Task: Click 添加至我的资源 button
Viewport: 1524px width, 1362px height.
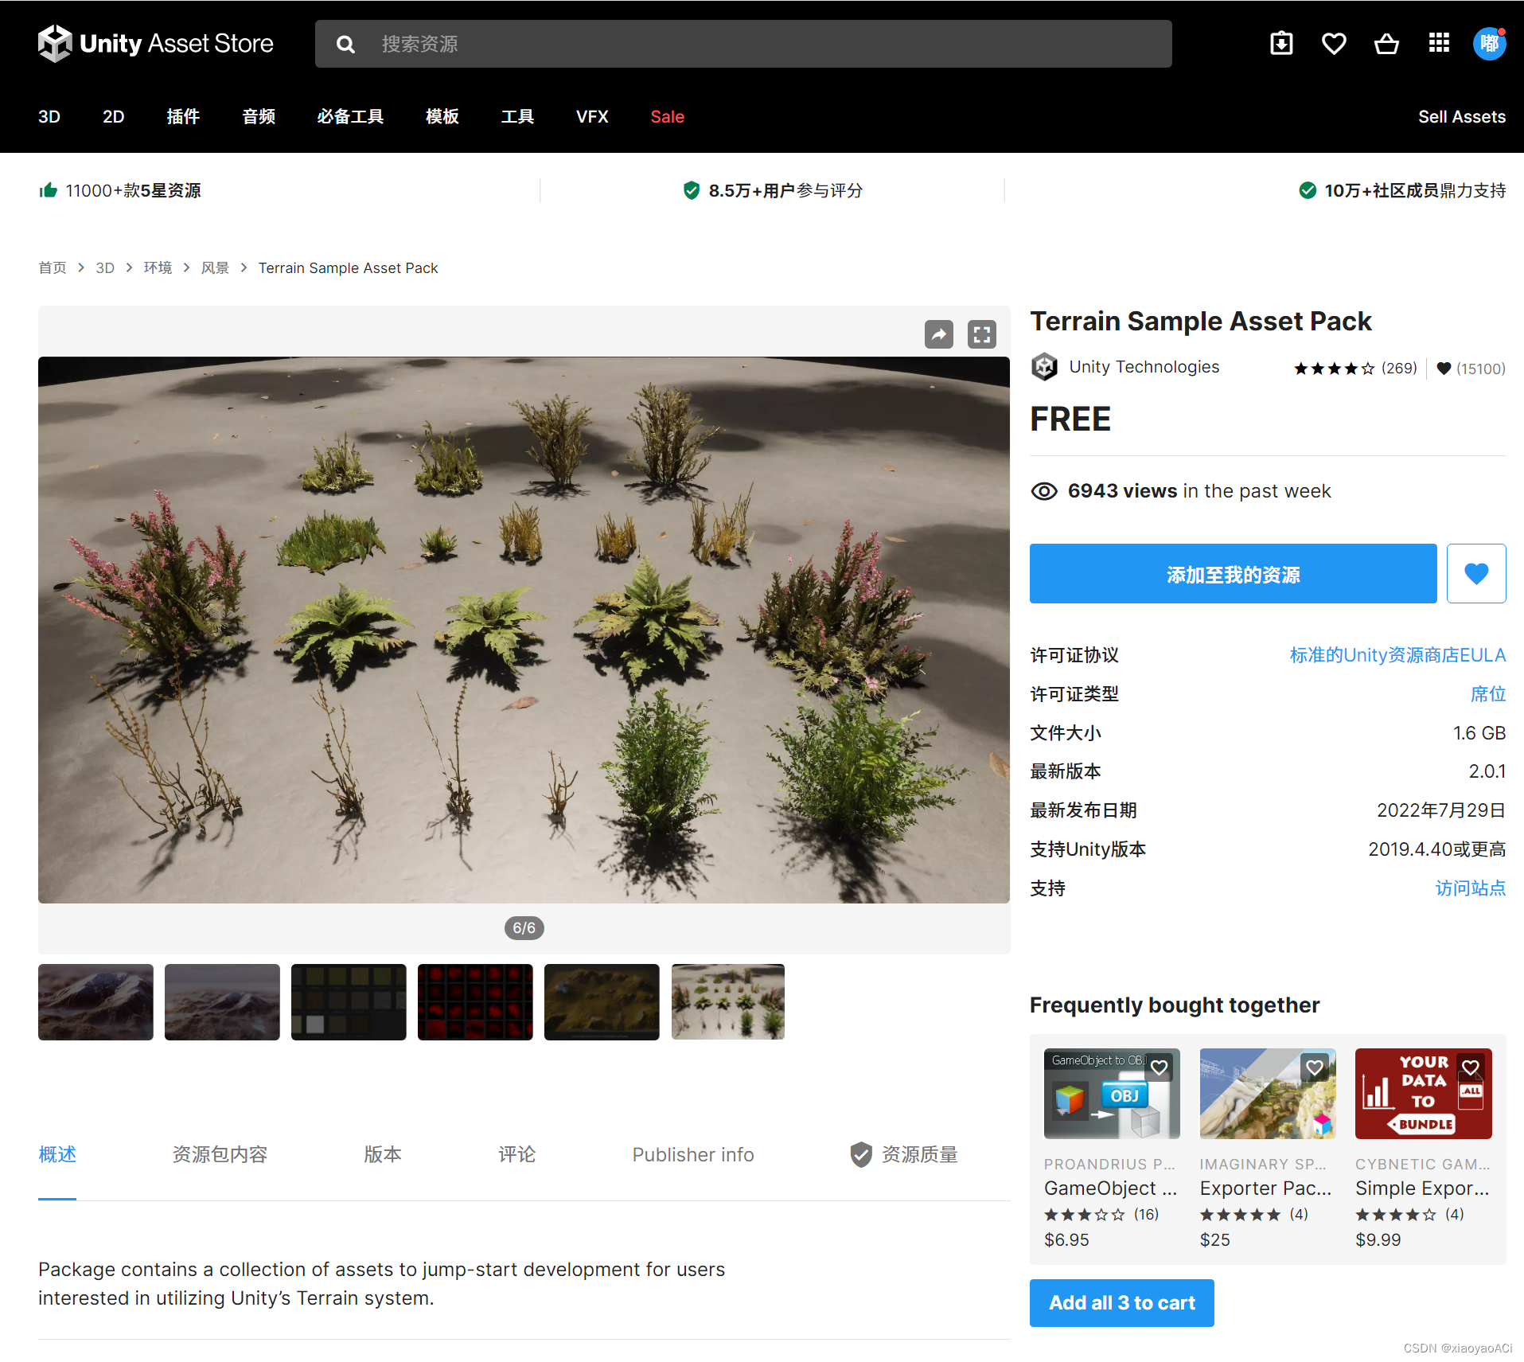Action: click(1234, 573)
